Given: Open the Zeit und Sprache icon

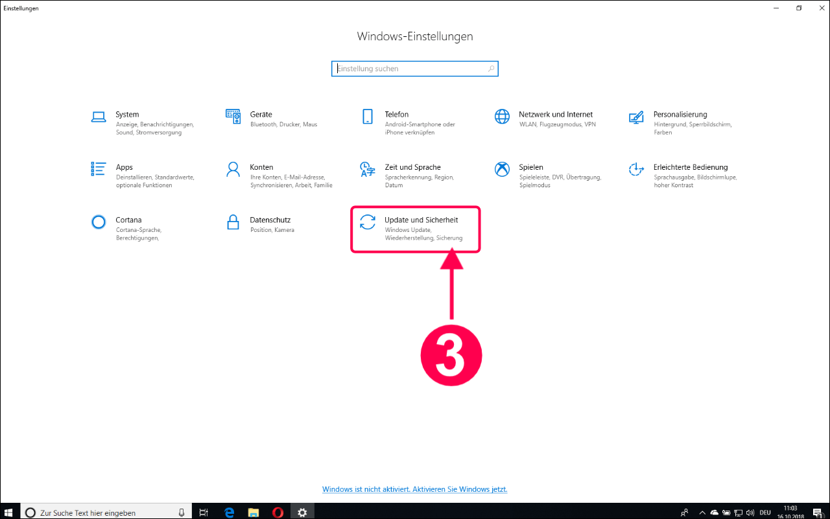Looking at the screenshot, I should 368,170.
